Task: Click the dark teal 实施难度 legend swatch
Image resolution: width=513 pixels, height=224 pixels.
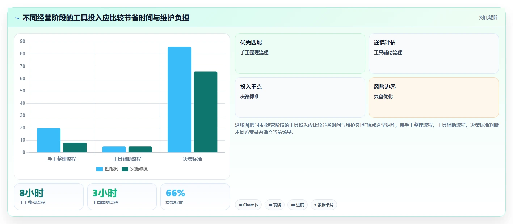Action: coord(125,169)
